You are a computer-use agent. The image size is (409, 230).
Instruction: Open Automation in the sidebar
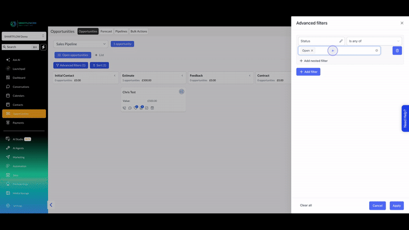19,166
